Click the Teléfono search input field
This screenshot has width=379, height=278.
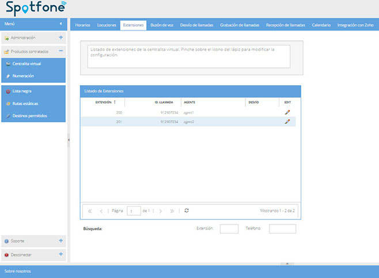(x=282, y=229)
